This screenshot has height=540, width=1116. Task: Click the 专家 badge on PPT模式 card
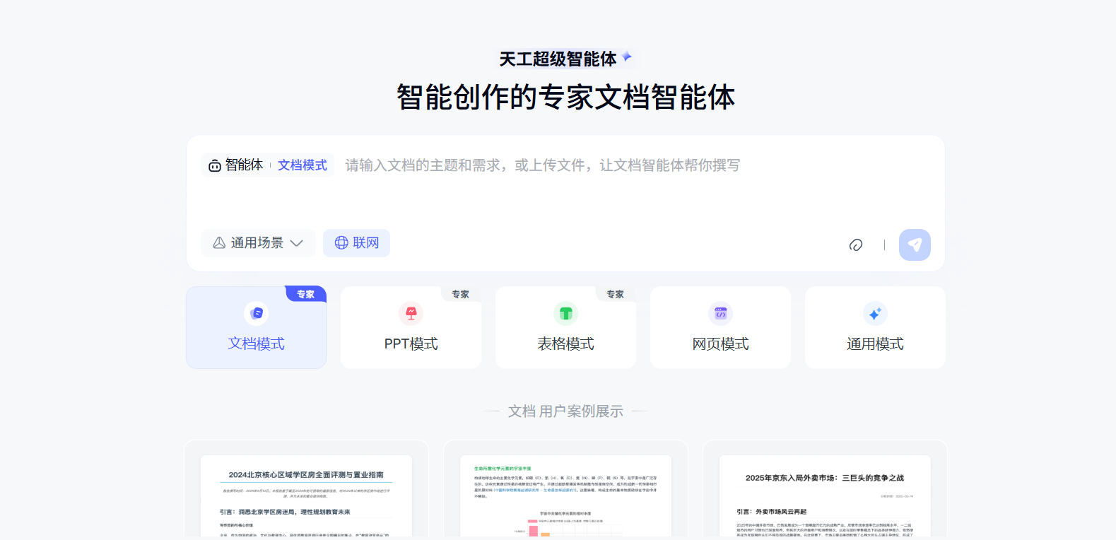click(x=461, y=294)
